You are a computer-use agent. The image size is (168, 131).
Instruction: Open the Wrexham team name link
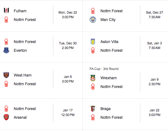click(x=108, y=78)
